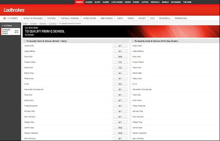Go to In-Play & Streaming

pyautogui.click(x=33, y=18)
